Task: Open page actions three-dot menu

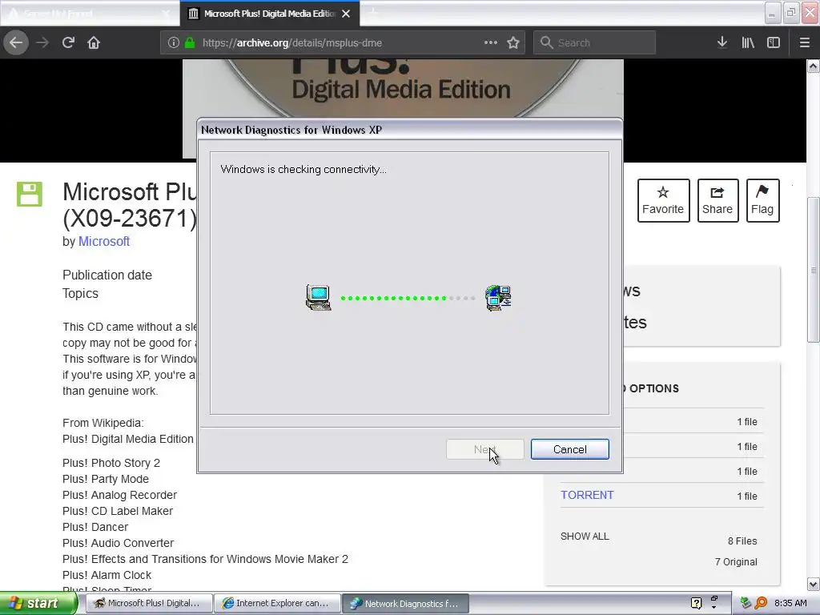Action: [x=491, y=42]
